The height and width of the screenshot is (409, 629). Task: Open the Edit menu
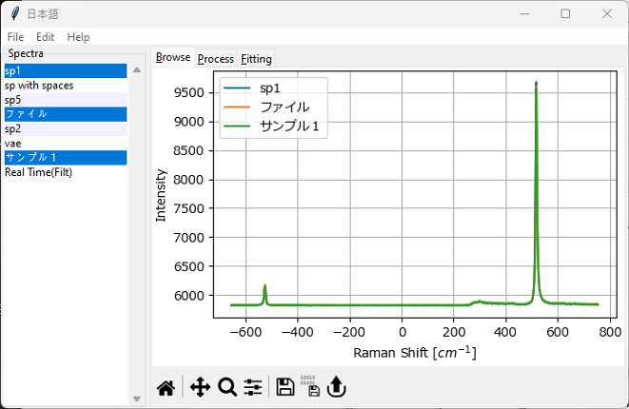(46, 37)
